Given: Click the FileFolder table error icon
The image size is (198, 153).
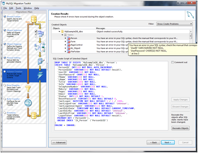Looking at the screenshot, I should tap(68, 51).
